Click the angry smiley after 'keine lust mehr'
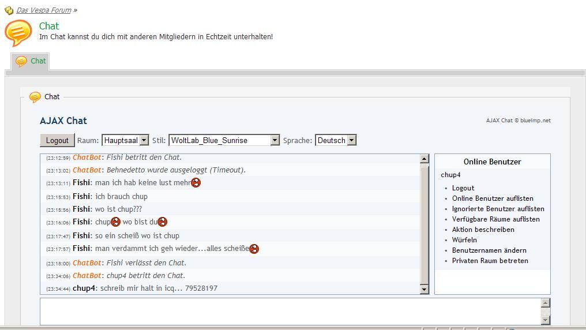This screenshot has width=586, height=330. coord(196,183)
